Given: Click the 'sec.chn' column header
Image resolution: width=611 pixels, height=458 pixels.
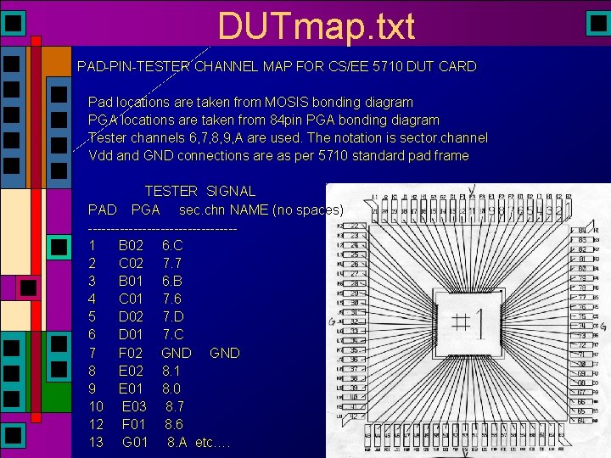Looking at the screenshot, I should (202, 210).
